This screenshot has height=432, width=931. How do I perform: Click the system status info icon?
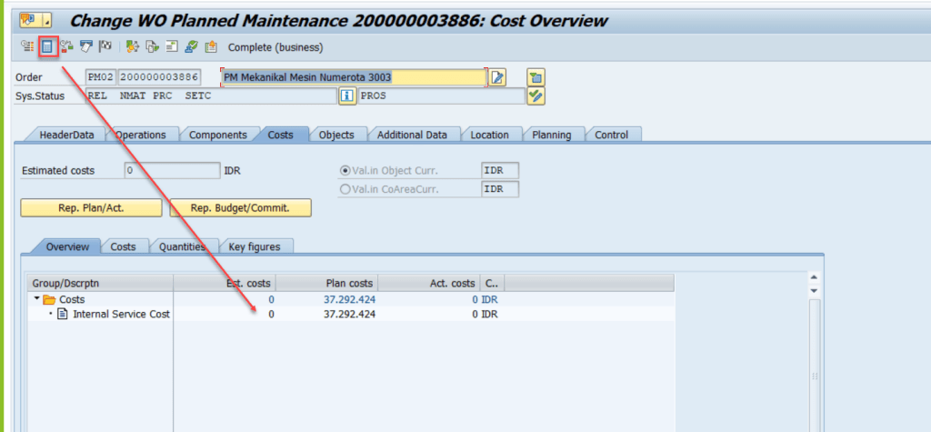[x=346, y=95]
